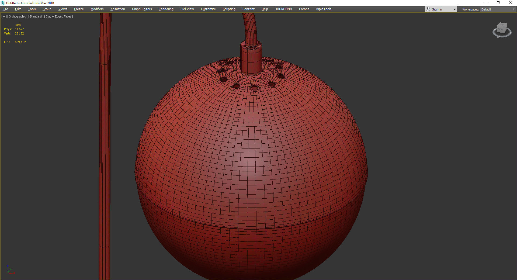This screenshot has height=280, width=517.
Task: Open the Edit menu
Action: coord(18,9)
